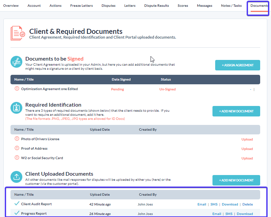
Task: Click the Documents to be Signed signature icon
Action: pos(17,62)
